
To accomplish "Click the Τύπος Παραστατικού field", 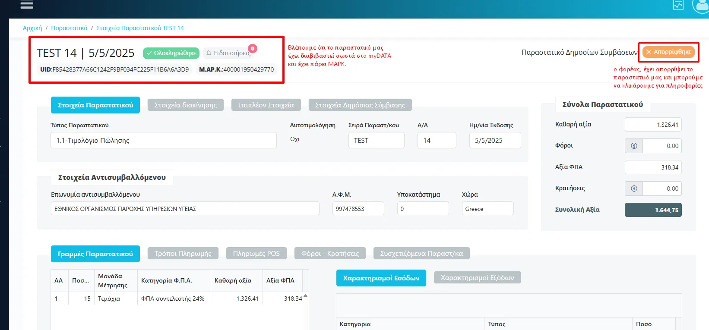I will coord(164,141).
